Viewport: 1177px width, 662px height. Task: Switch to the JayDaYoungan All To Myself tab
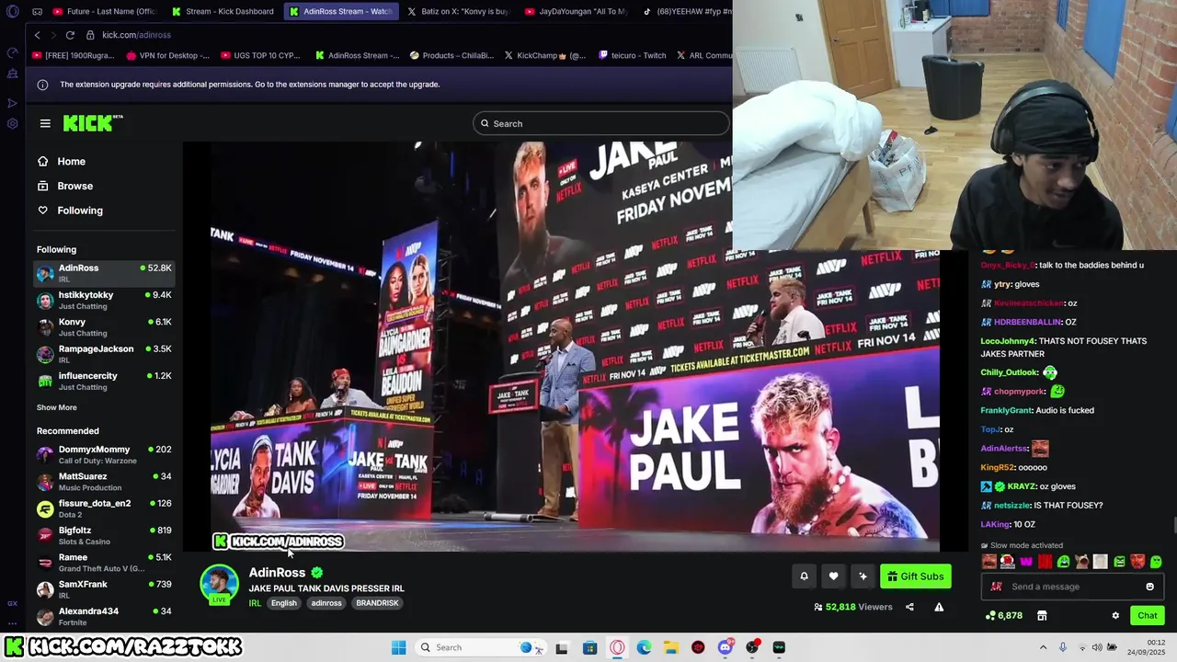click(x=575, y=11)
